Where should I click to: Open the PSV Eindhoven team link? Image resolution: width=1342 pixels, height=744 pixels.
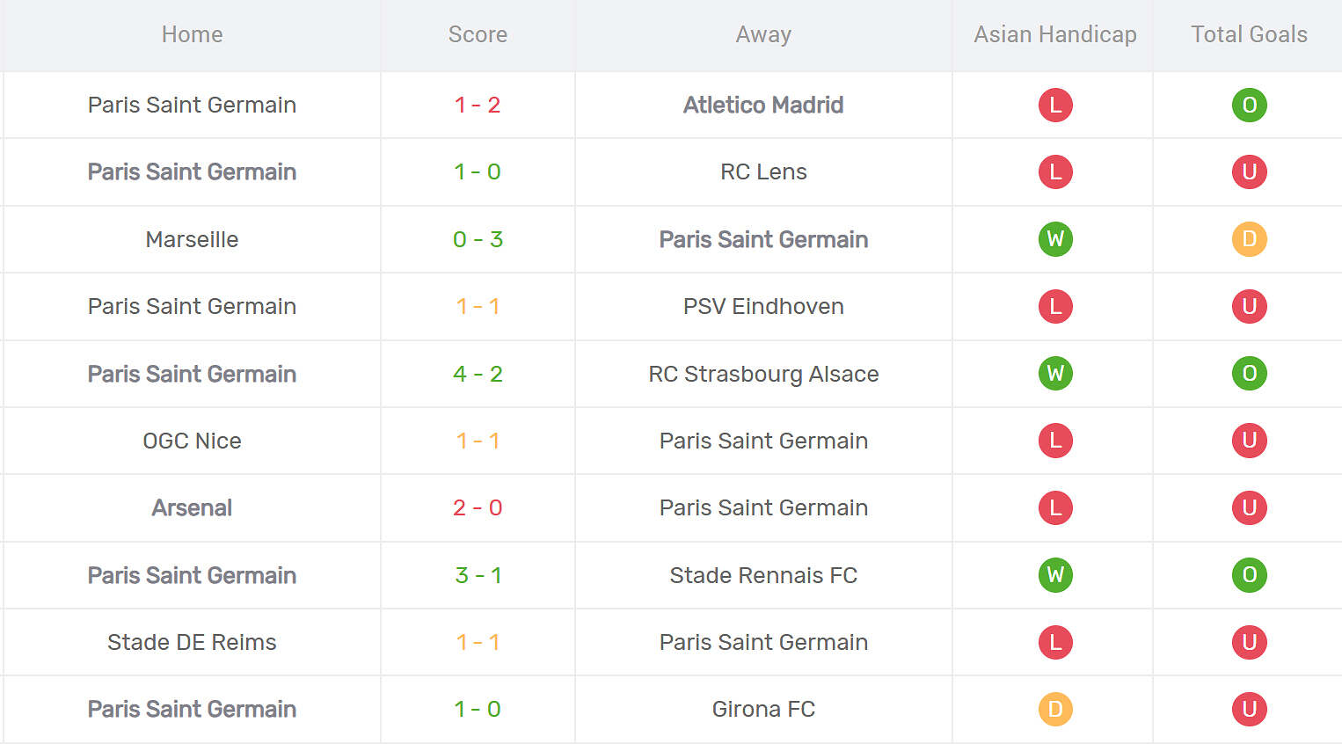pos(763,306)
